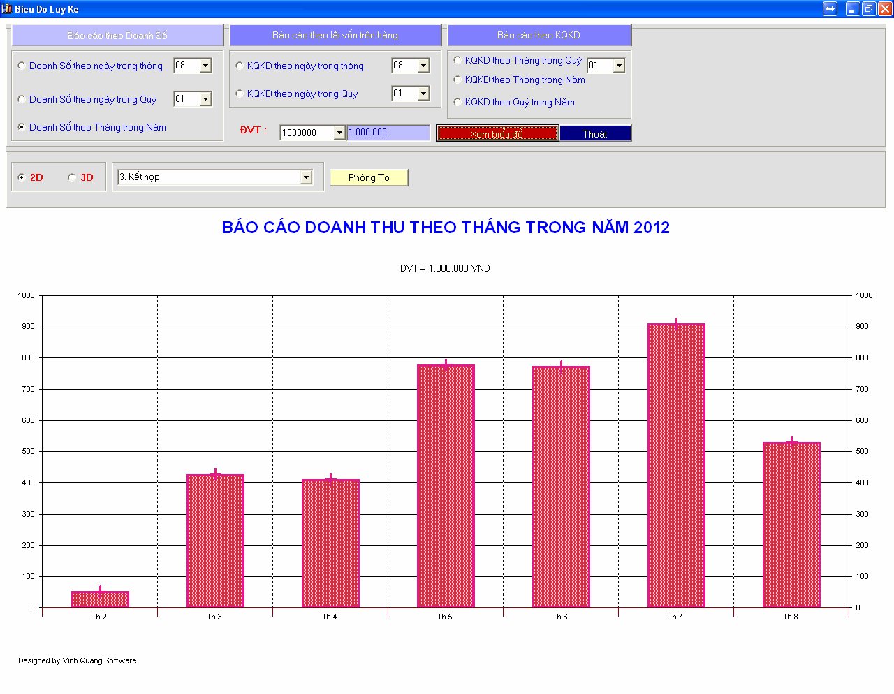
Task: Click the Th 4 bar in chart
Action: click(x=330, y=543)
